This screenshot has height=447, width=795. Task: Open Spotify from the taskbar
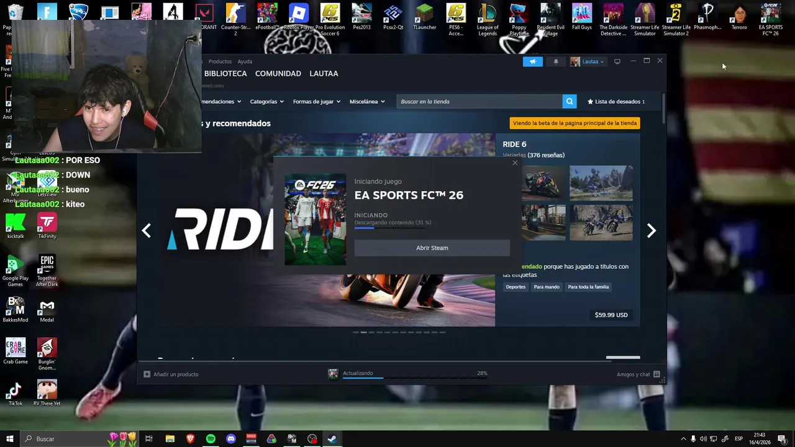coord(211,439)
